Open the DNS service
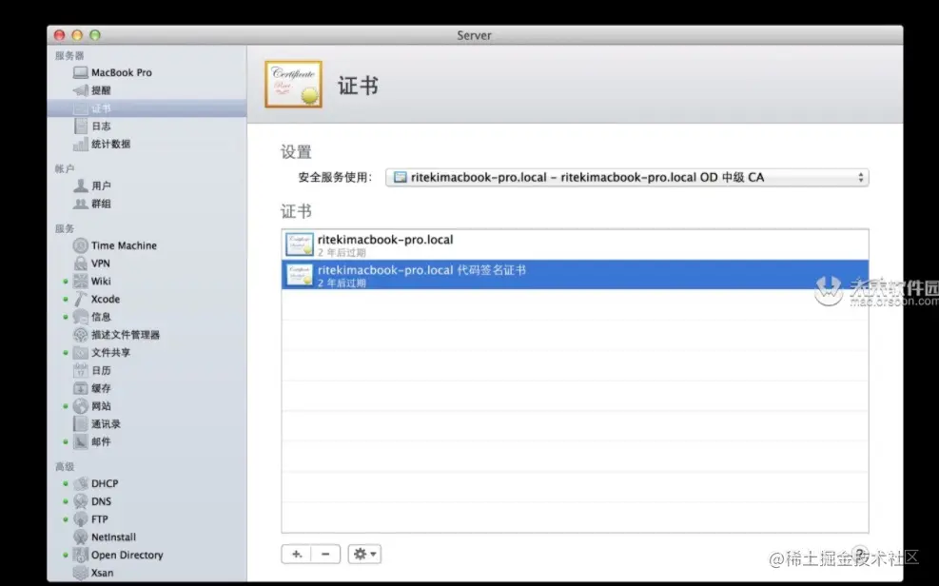 coord(92,501)
